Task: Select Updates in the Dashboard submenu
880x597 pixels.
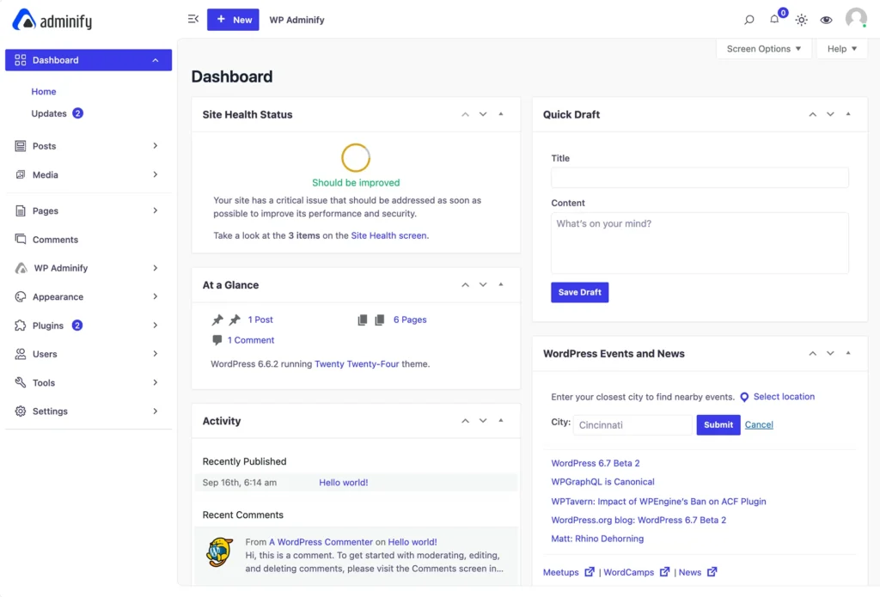Action: 49,113
